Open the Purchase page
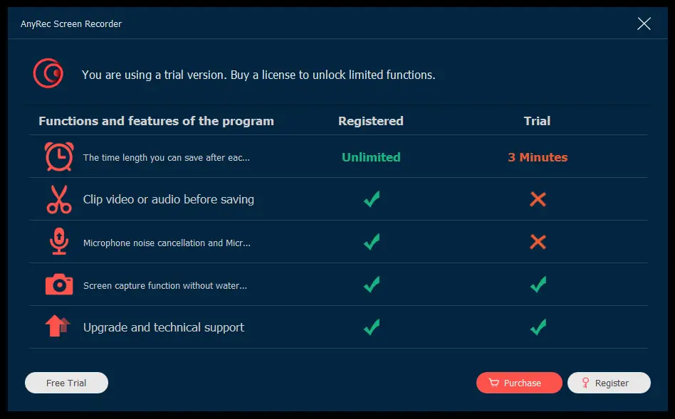The width and height of the screenshot is (675, 419). (519, 383)
